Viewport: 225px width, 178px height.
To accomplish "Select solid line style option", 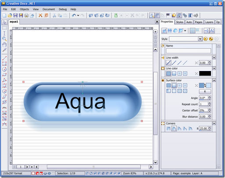I will click(x=168, y=63).
